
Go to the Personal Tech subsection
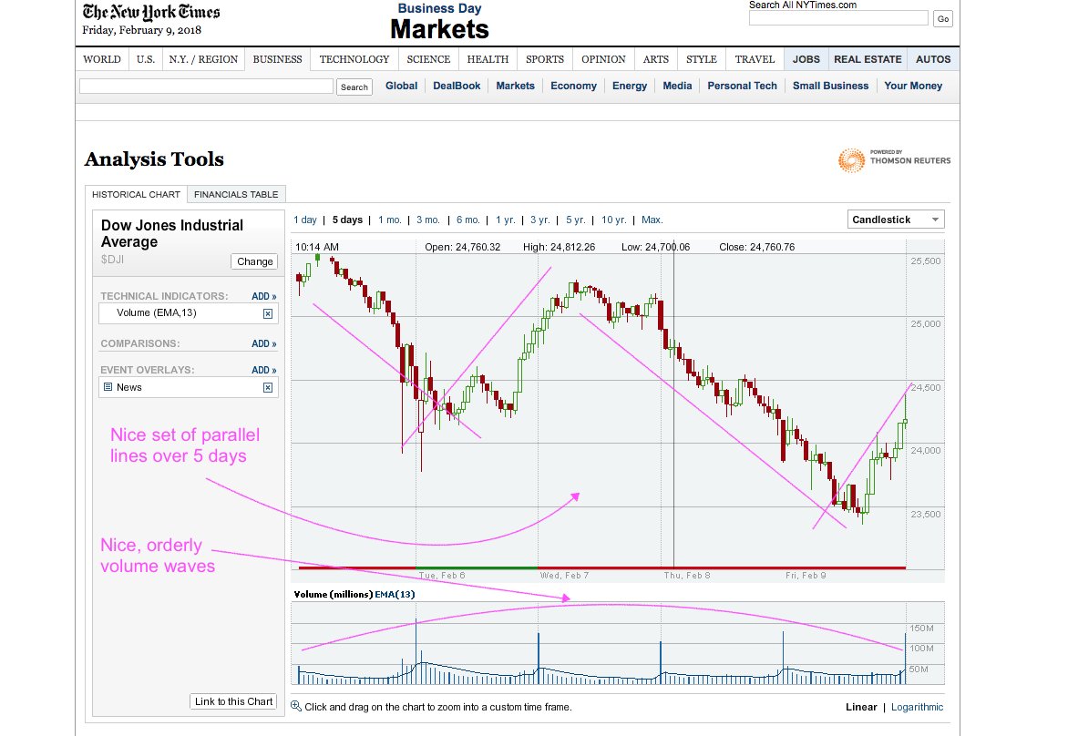(x=742, y=86)
